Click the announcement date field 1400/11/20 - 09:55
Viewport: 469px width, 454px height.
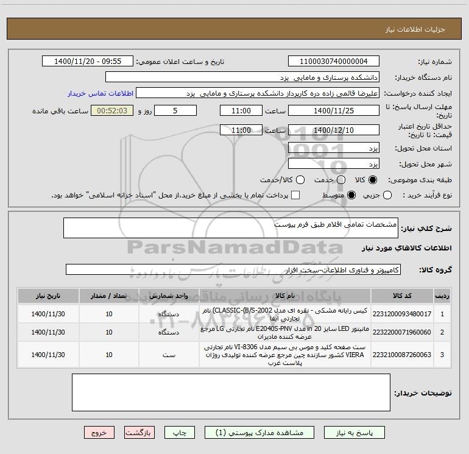coord(88,61)
